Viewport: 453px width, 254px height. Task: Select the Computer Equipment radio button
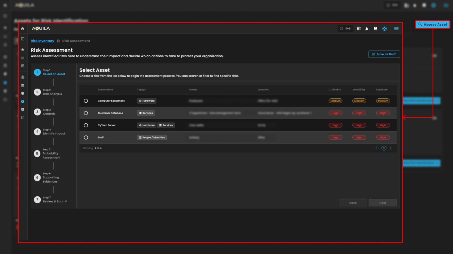[x=86, y=101]
